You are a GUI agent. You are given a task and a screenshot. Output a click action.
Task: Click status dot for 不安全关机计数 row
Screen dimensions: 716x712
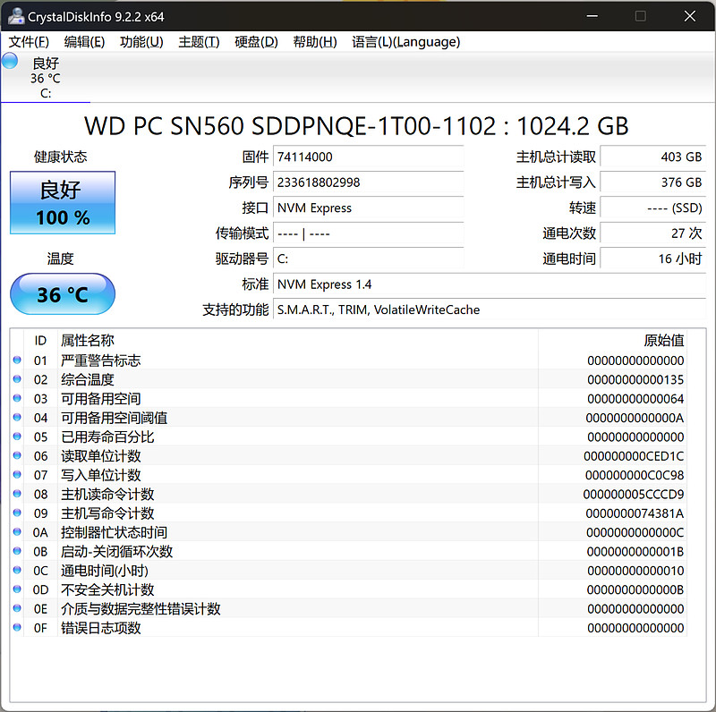click(17, 589)
